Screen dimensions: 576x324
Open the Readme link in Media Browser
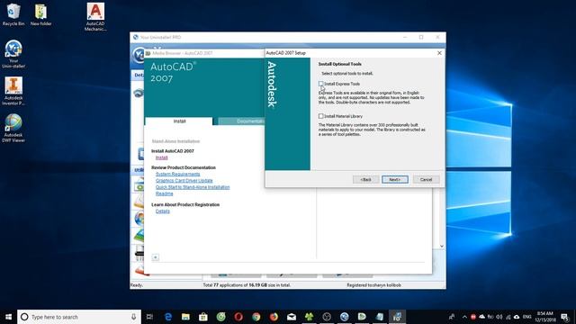164,193
